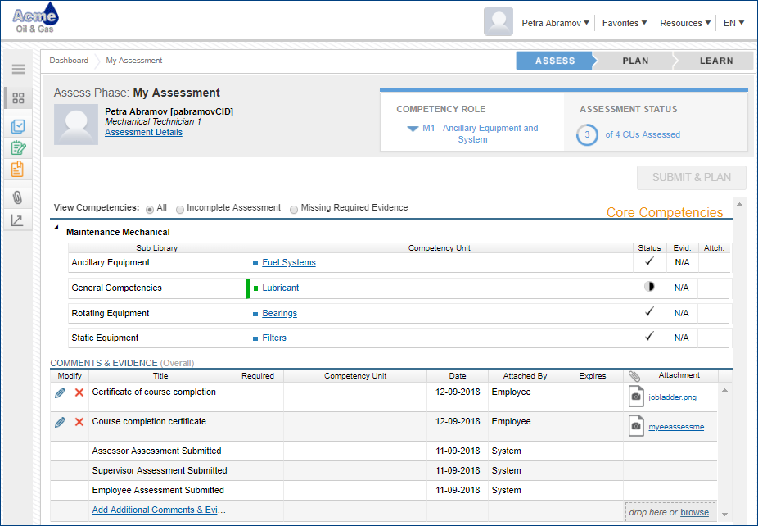Click the checkmark status for Fuel Systems
This screenshot has height=526, width=758.
[x=649, y=261]
